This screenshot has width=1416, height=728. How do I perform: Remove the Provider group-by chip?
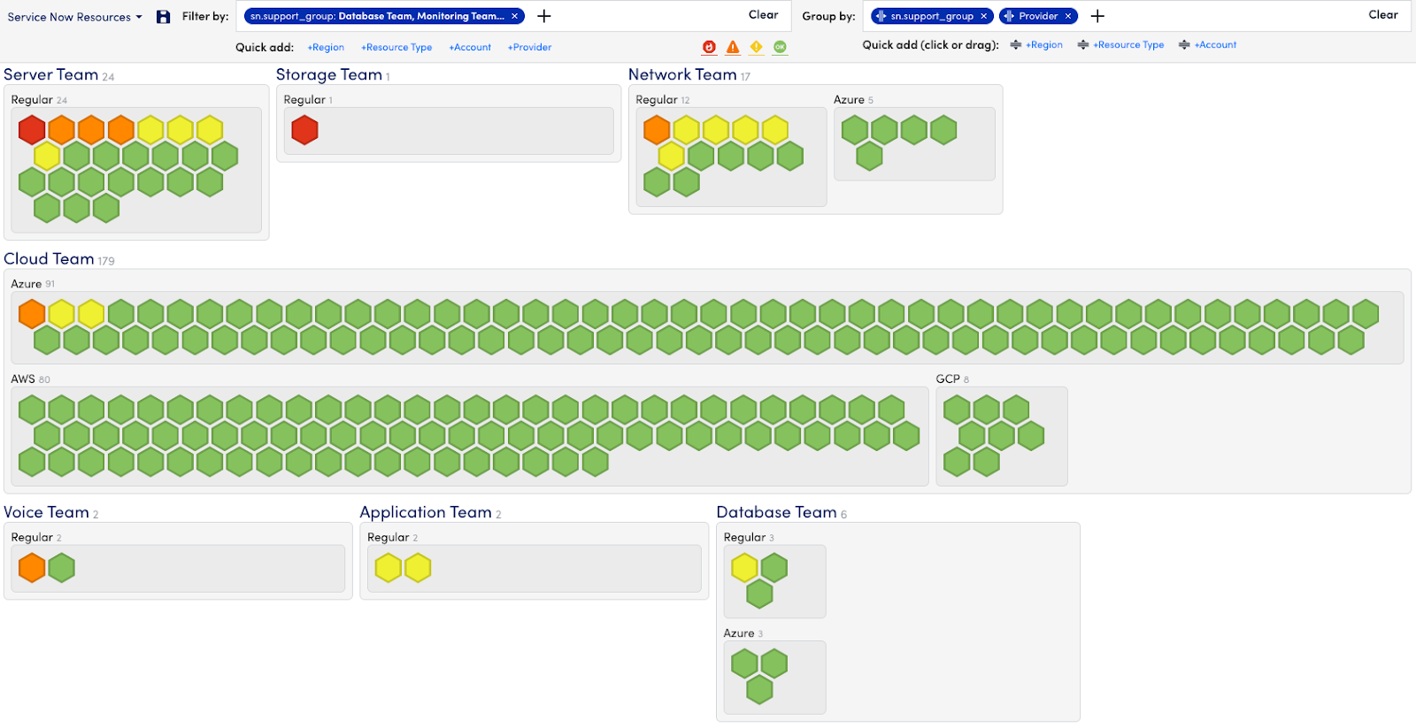coord(1068,16)
